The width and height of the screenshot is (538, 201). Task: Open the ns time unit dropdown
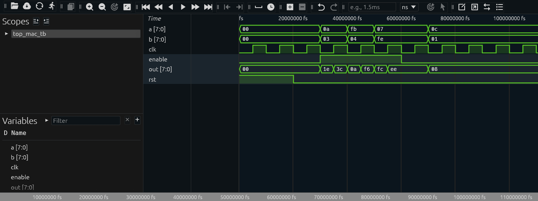[x=409, y=7]
